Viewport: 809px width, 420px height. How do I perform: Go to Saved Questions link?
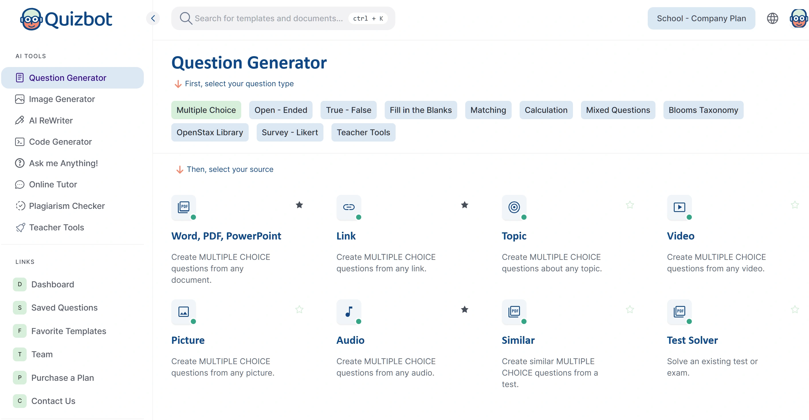(x=64, y=307)
